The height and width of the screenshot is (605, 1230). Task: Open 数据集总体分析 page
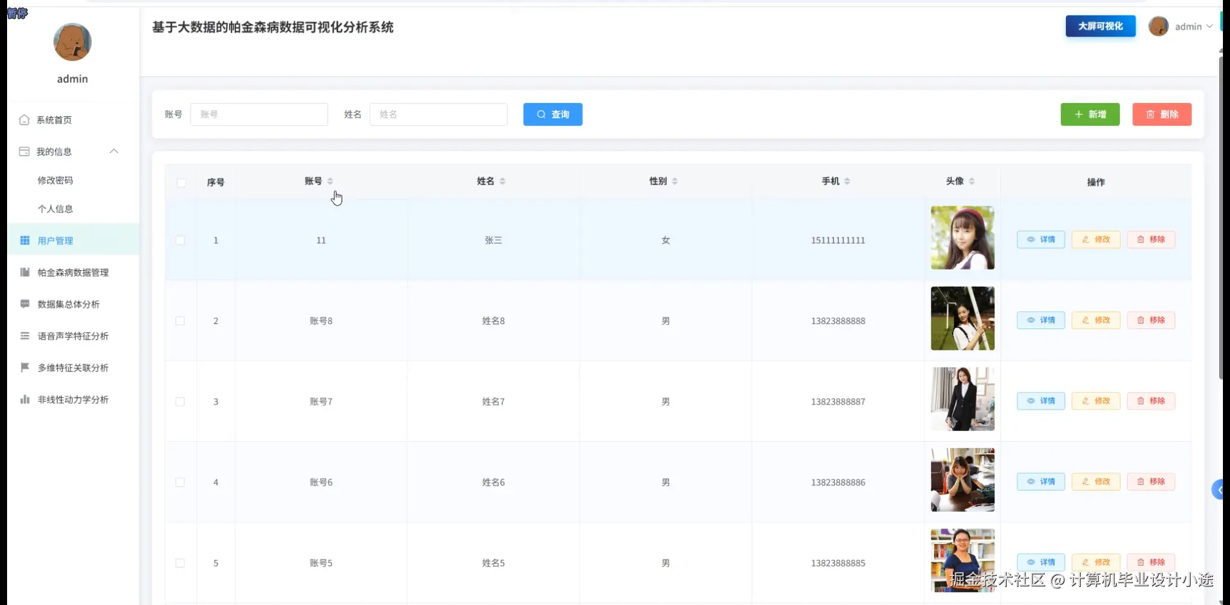(x=68, y=303)
